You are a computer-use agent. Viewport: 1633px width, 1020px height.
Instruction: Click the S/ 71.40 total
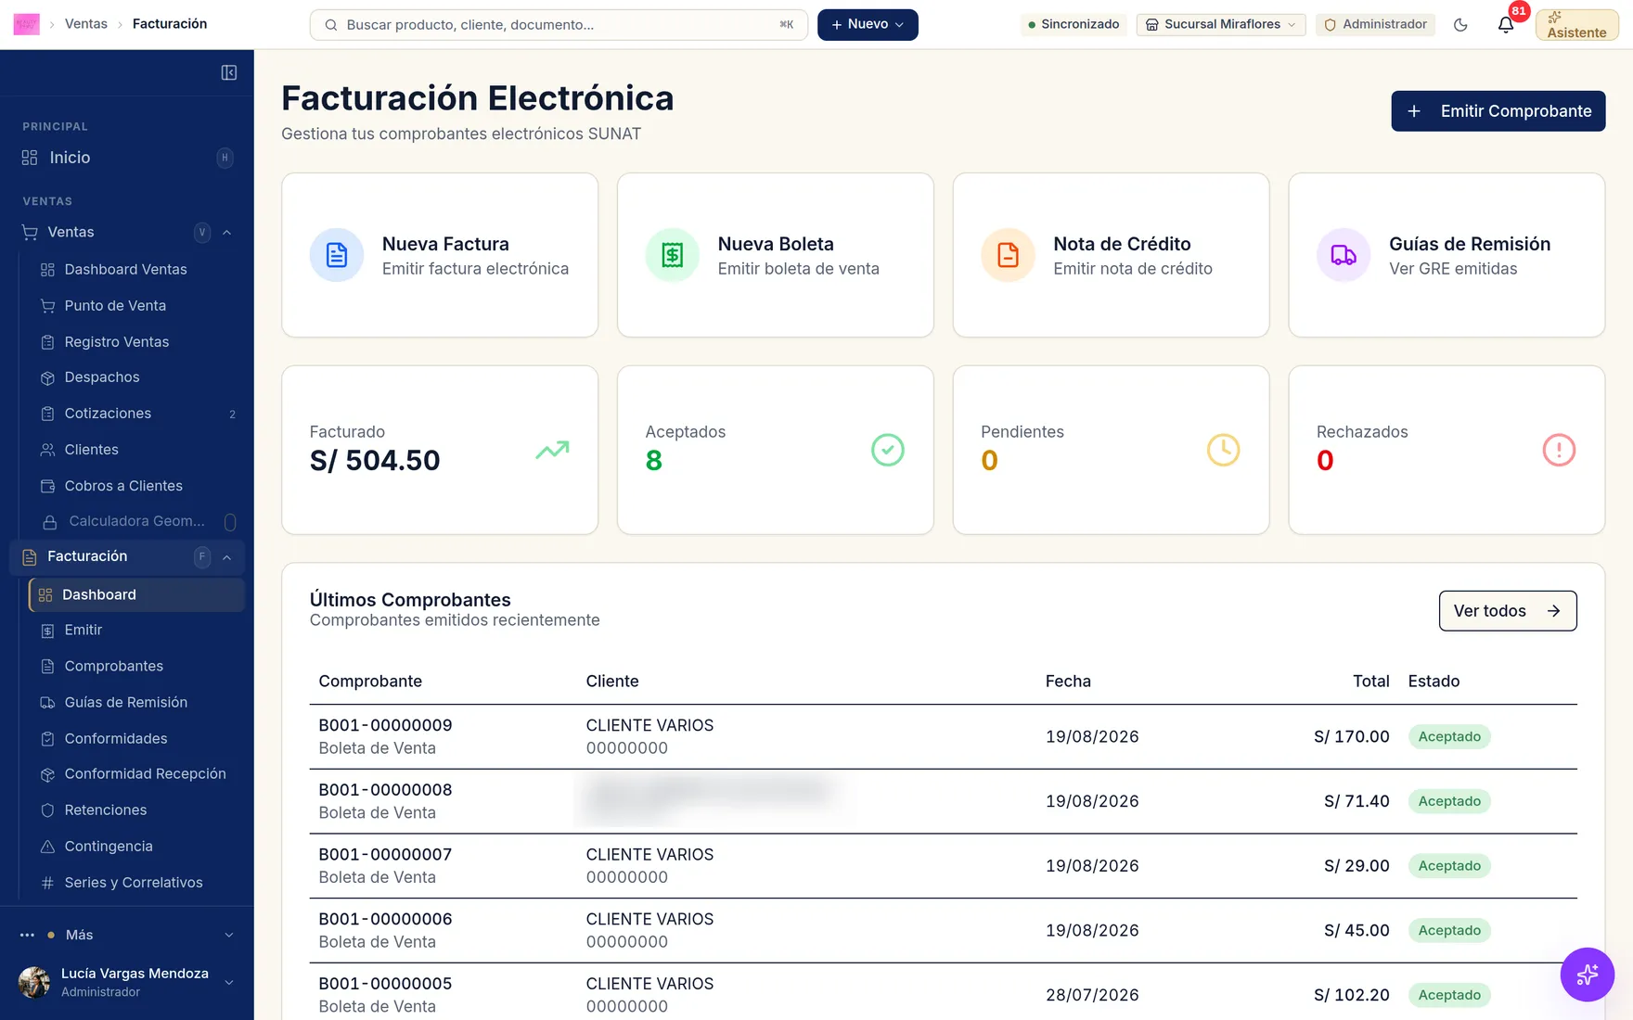pyautogui.click(x=1357, y=802)
